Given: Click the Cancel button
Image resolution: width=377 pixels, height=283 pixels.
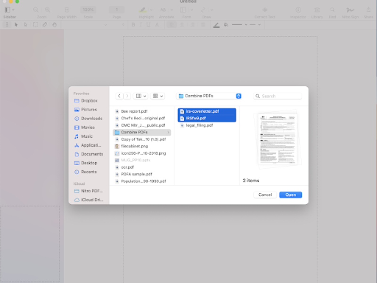Looking at the screenshot, I should click(x=265, y=194).
